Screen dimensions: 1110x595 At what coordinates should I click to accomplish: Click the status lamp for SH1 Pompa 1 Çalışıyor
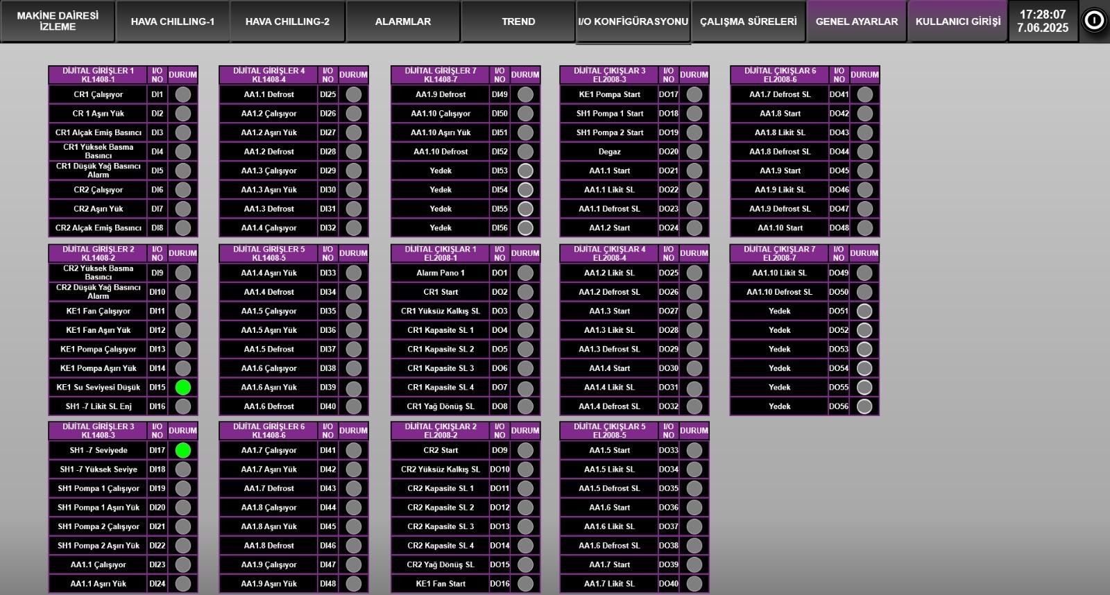pos(183,488)
